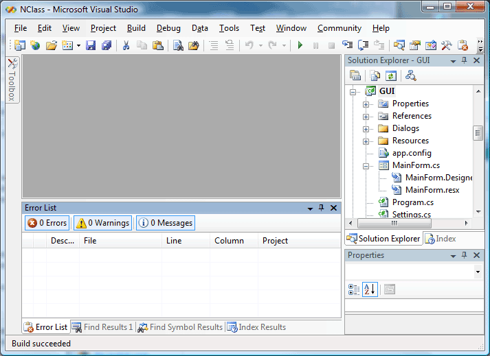Click the Cut scissors icon

[126, 45]
